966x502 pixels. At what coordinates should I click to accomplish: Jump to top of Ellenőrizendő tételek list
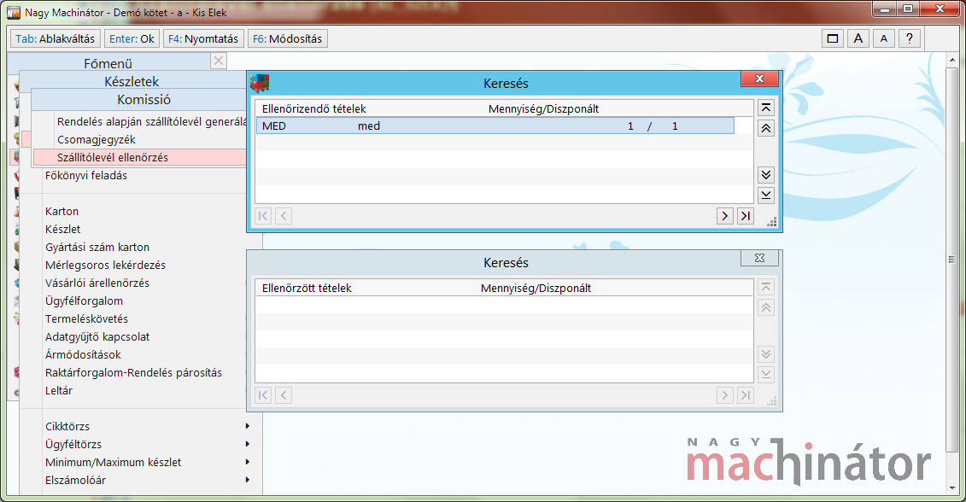click(x=766, y=108)
